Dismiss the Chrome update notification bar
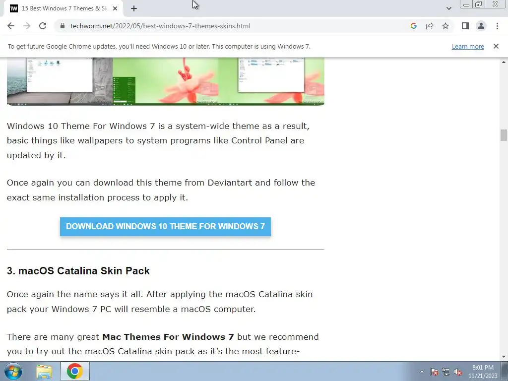Viewport: 508px width, 381px height. coord(496,46)
